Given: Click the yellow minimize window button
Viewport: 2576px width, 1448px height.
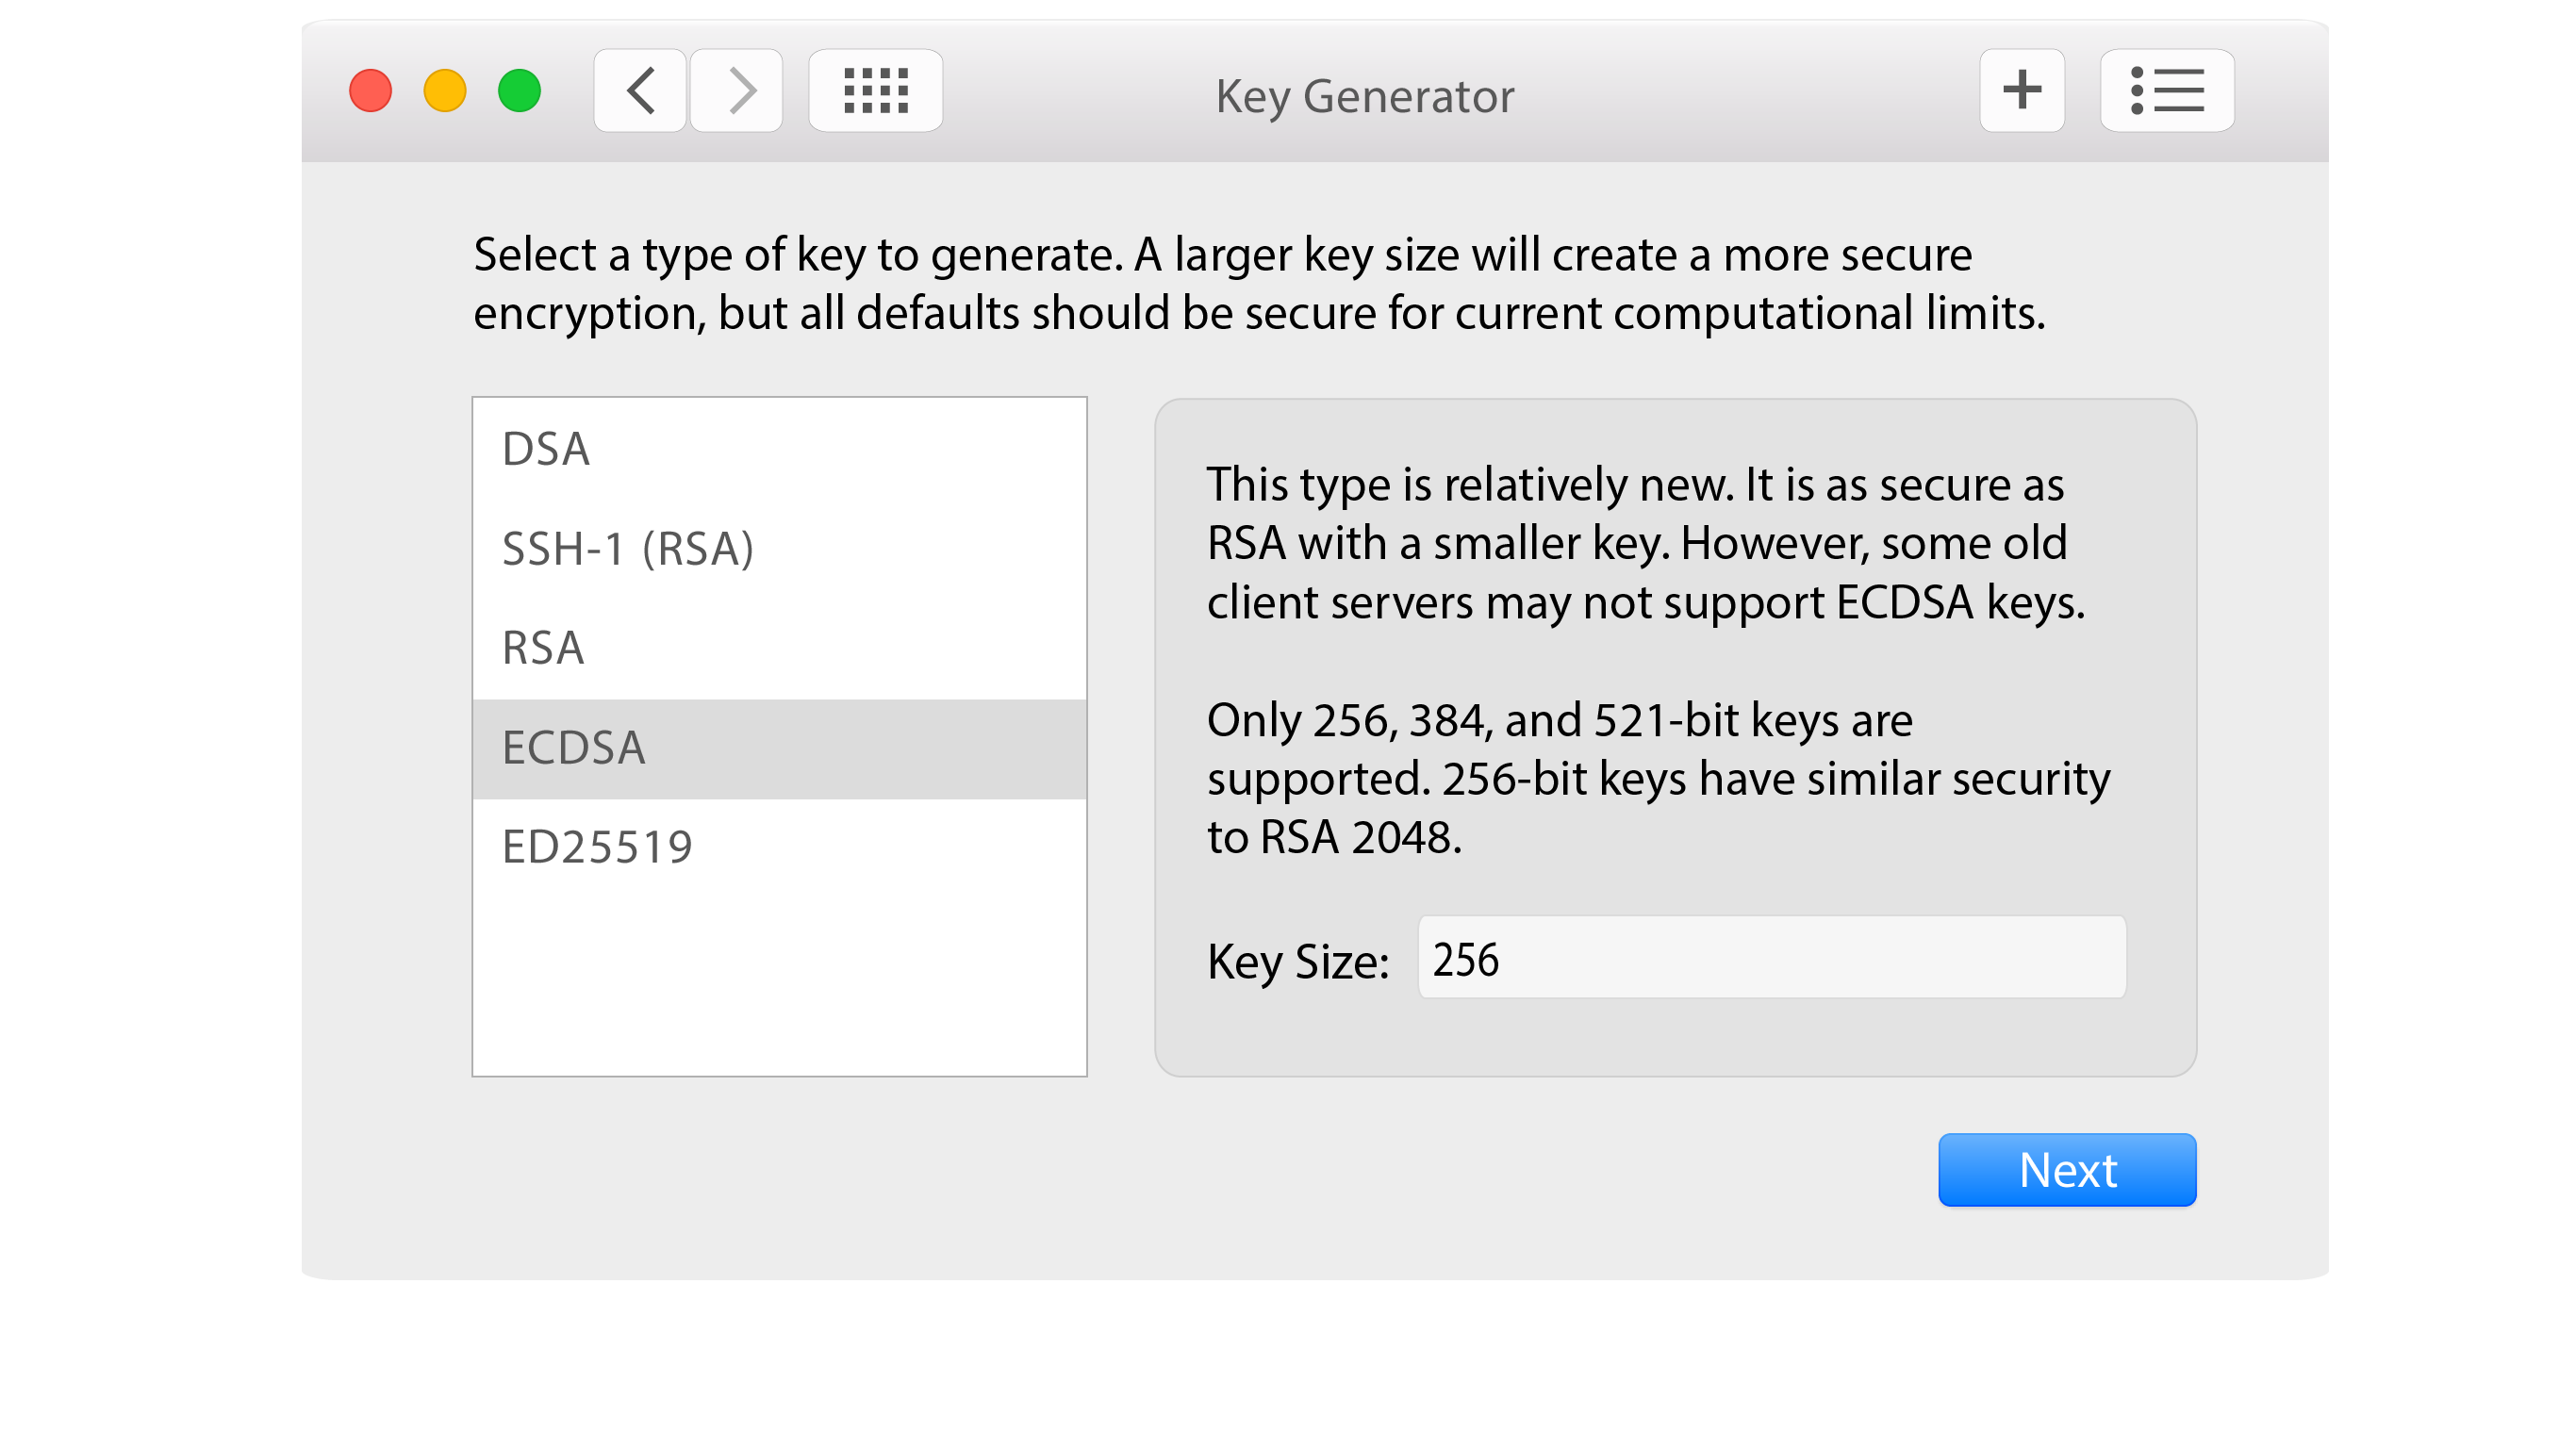Looking at the screenshot, I should [445, 91].
